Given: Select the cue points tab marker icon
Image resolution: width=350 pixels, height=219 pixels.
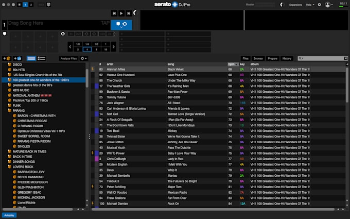Looking at the screenshot, I should click(x=5, y=33).
